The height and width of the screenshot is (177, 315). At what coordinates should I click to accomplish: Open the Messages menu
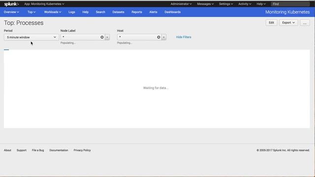click(x=205, y=4)
